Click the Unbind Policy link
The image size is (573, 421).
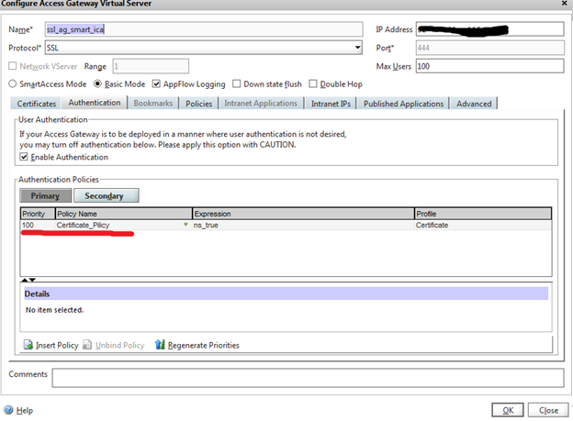(120, 345)
